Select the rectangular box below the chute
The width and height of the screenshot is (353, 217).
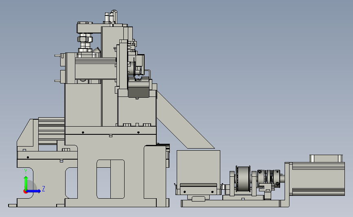click(x=198, y=167)
